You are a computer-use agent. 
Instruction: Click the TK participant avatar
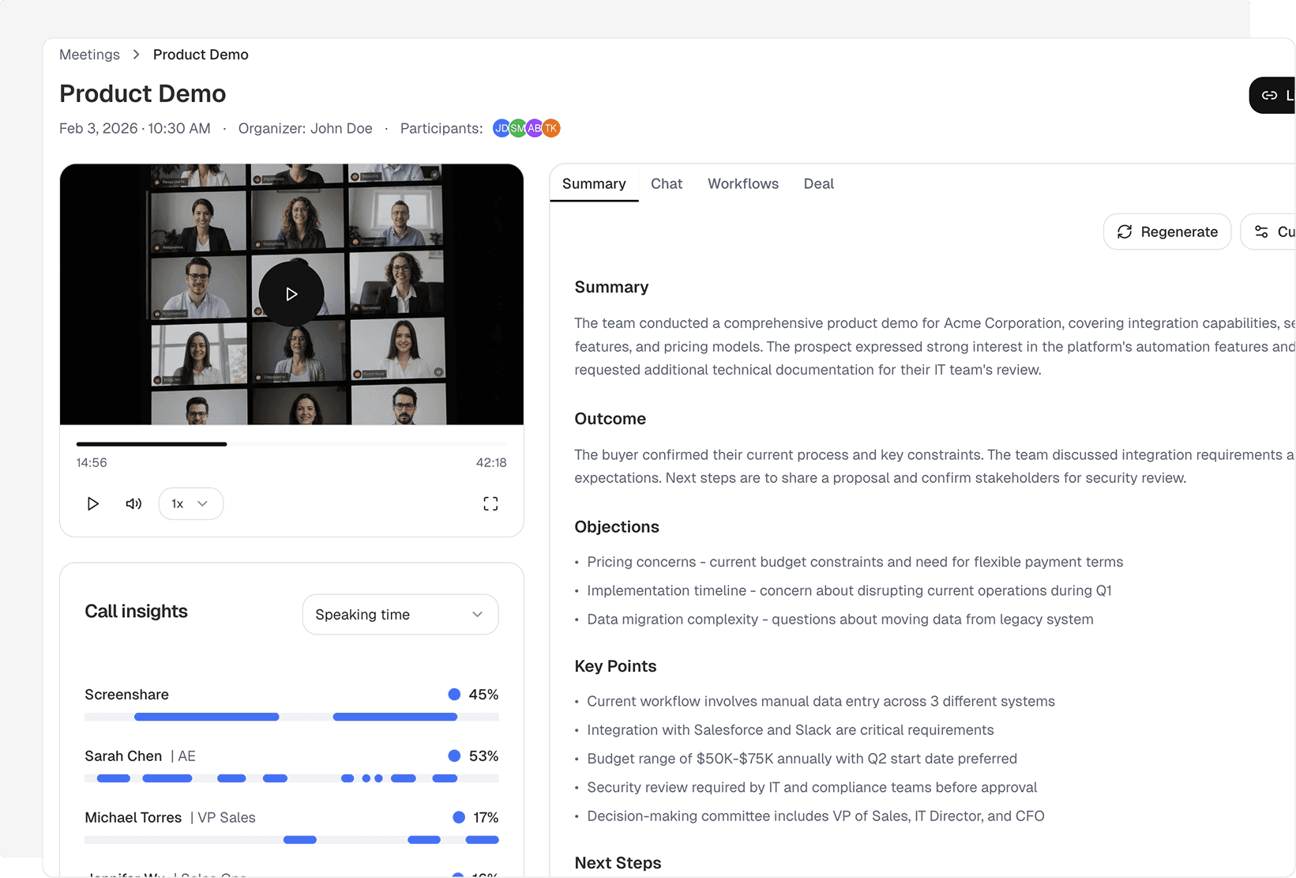(551, 128)
